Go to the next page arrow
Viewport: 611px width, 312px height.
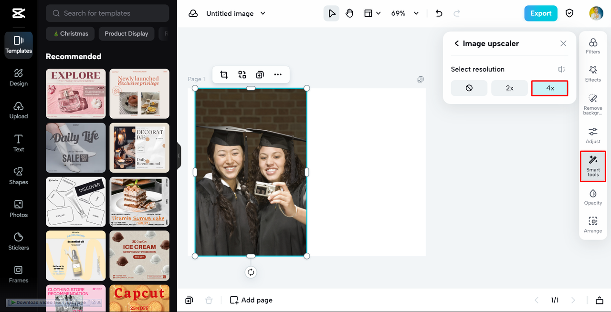pos(573,300)
